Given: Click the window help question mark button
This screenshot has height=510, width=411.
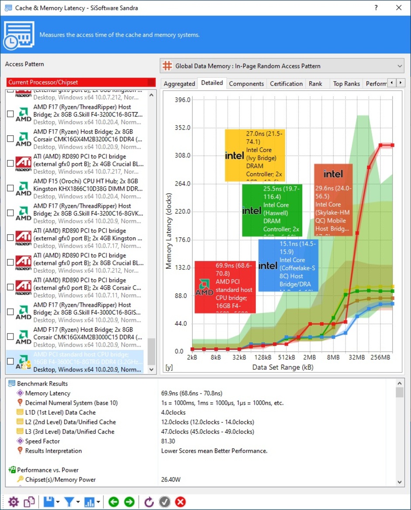Looking at the screenshot, I should pos(376,8).
